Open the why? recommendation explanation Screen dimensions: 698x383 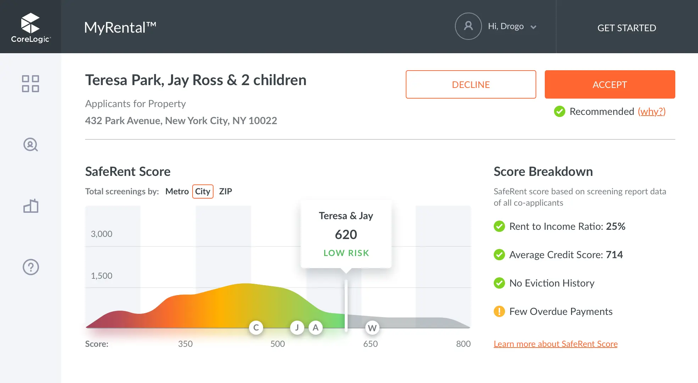click(652, 111)
